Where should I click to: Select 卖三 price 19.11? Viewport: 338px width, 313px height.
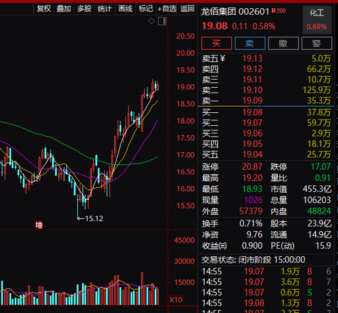pos(252,80)
